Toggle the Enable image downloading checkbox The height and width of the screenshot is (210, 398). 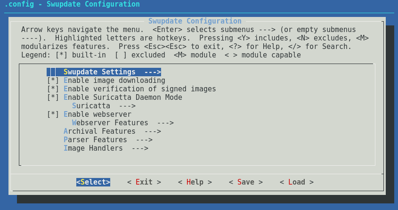click(x=53, y=81)
